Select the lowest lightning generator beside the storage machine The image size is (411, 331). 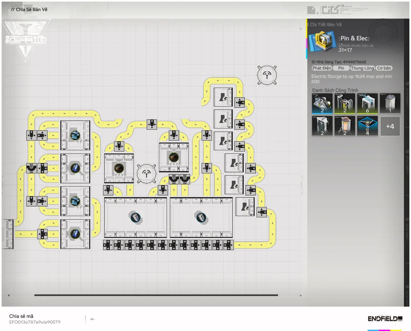click(245, 206)
